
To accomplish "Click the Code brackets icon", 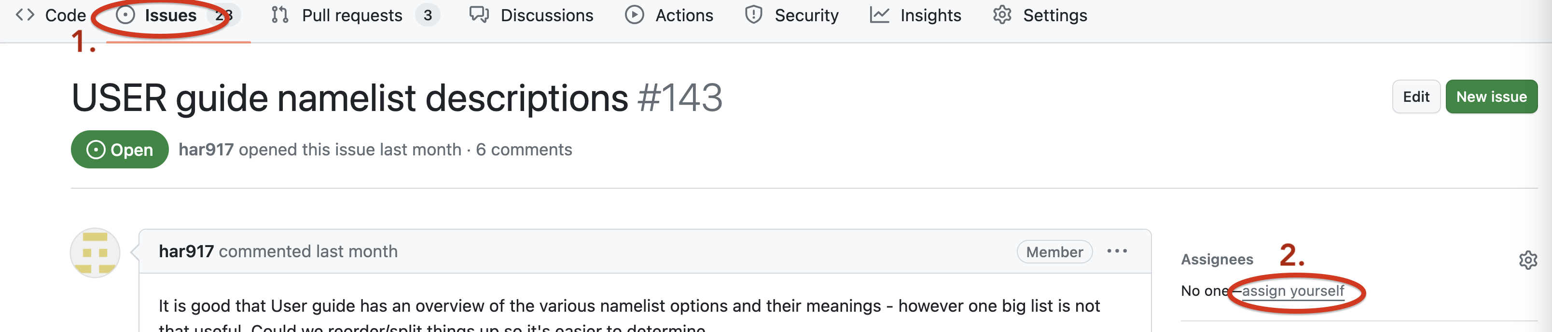I will (25, 14).
